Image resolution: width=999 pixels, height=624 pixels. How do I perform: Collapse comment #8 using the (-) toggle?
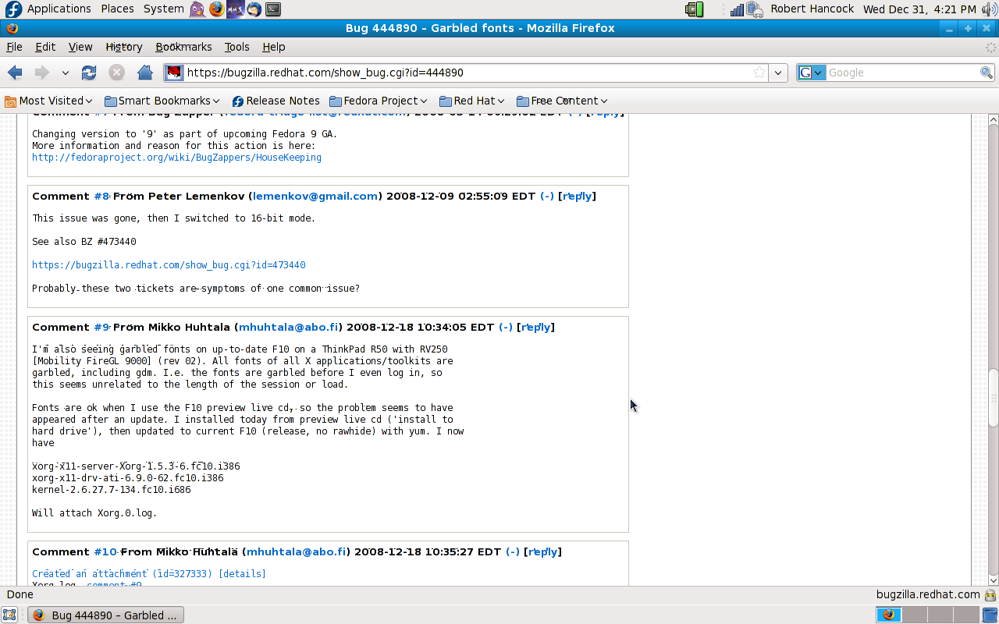pyautogui.click(x=547, y=197)
